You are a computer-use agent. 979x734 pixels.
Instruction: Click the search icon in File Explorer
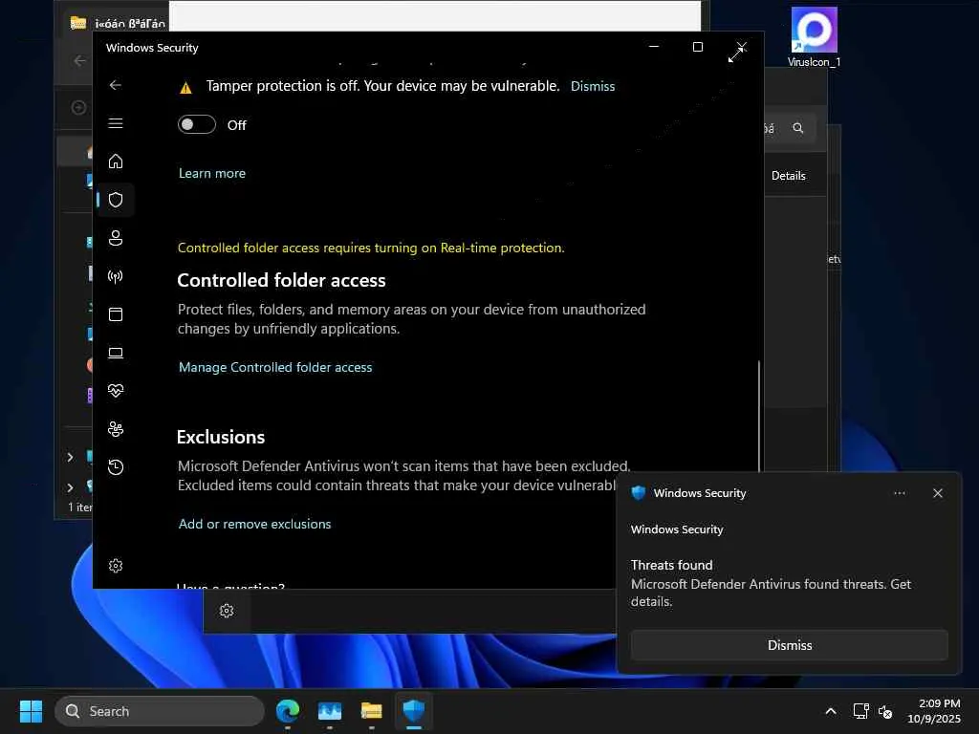798,128
